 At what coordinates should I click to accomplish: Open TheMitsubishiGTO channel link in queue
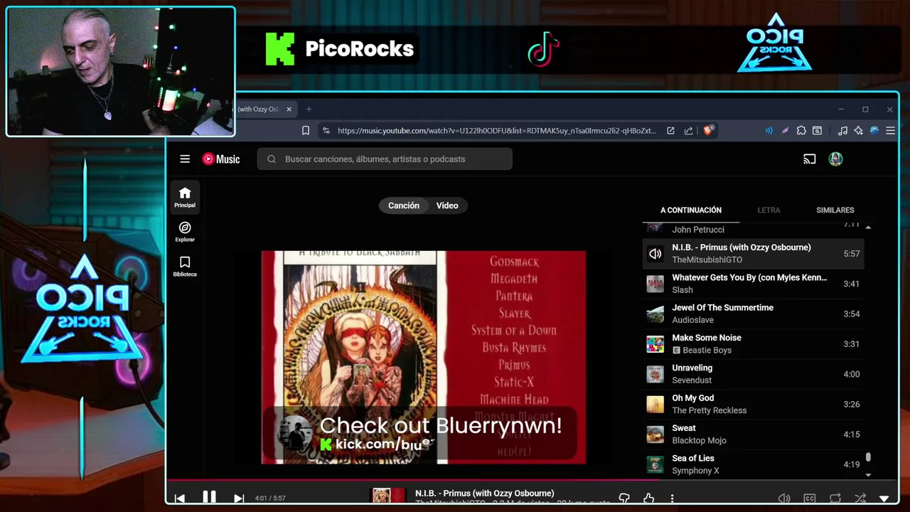[707, 260]
